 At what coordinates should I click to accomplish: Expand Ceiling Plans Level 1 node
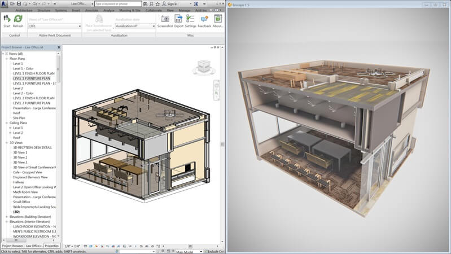point(10,128)
